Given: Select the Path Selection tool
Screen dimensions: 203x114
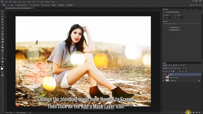Looking at the screenshot, I should click(x=2, y=56).
